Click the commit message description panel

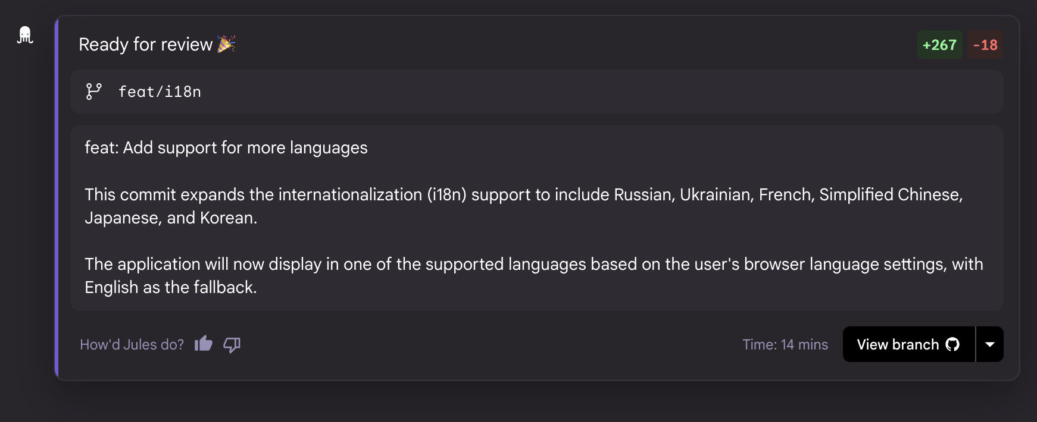point(536,217)
